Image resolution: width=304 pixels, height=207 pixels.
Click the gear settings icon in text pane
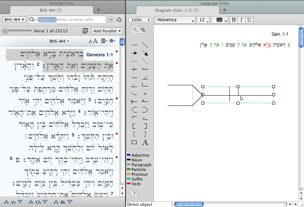112,41
